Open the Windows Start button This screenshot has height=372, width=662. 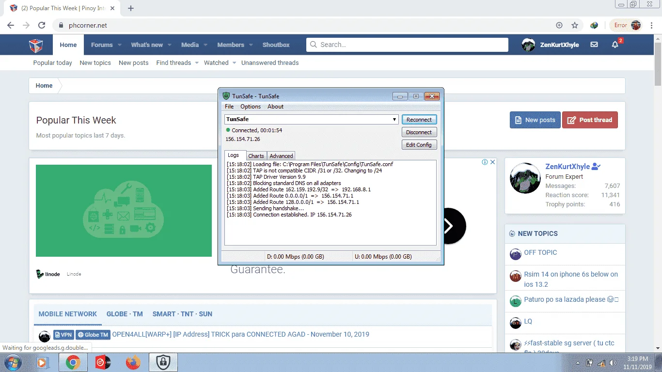pos(12,362)
